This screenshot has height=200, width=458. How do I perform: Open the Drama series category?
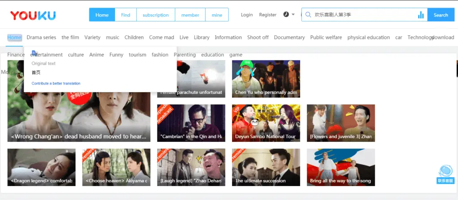pyautogui.click(x=41, y=38)
